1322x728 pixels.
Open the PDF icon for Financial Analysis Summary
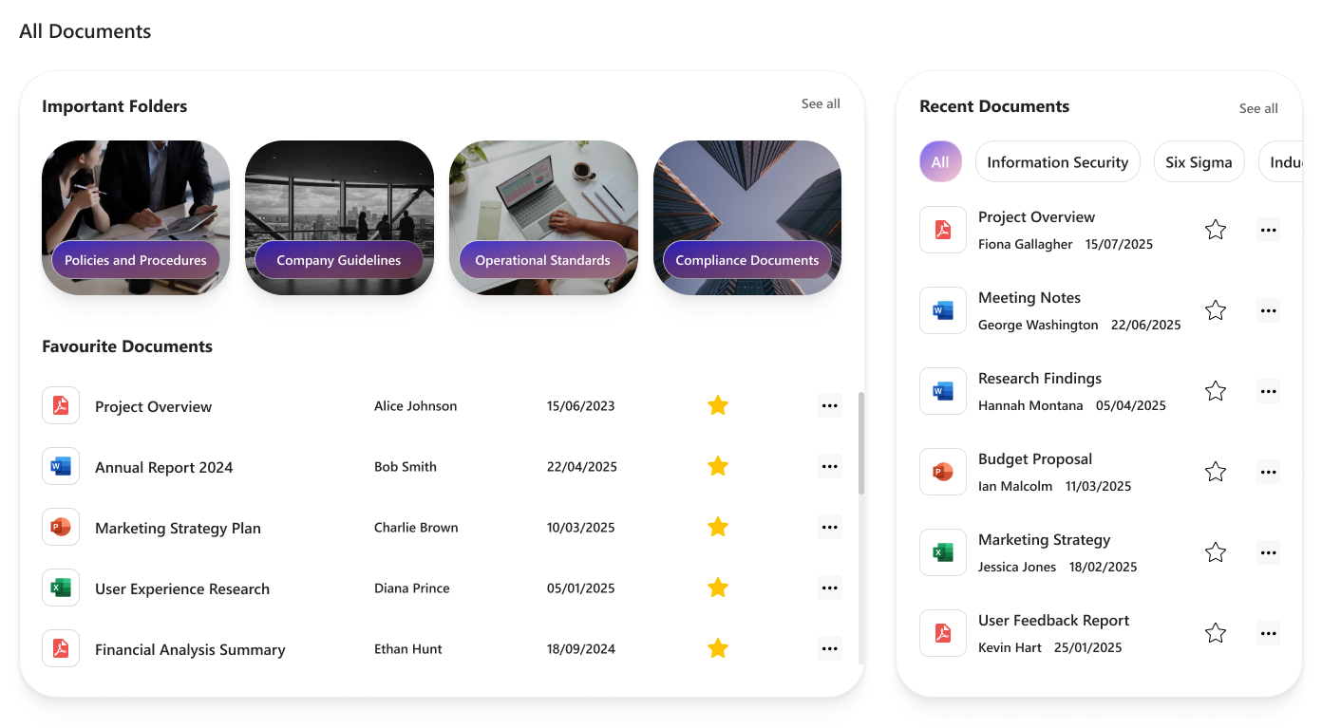[60, 648]
